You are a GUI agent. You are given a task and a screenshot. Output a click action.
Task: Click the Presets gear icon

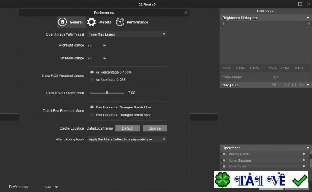point(91,22)
